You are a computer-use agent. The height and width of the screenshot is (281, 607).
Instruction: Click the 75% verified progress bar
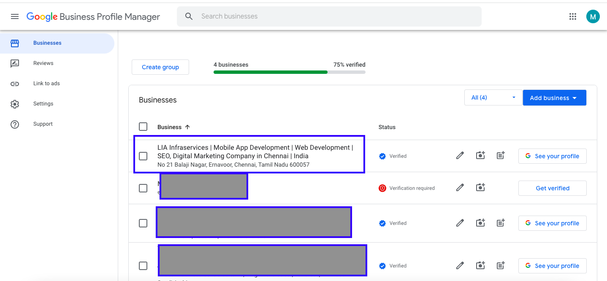pyautogui.click(x=289, y=72)
